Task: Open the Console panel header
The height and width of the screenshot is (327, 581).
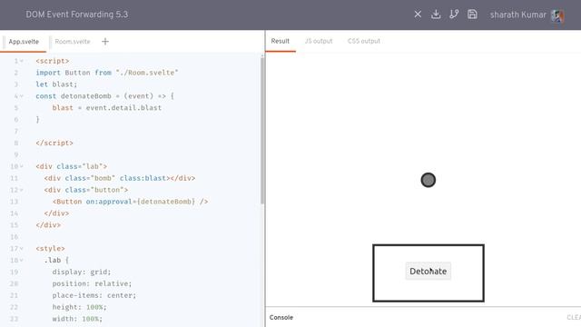Action: coord(281,317)
